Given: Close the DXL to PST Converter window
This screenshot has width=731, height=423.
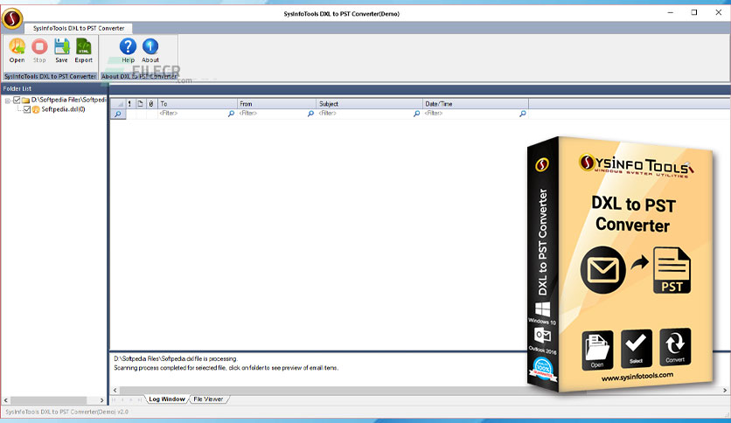Looking at the screenshot, I should pyautogui.click(x=719, y=13).
